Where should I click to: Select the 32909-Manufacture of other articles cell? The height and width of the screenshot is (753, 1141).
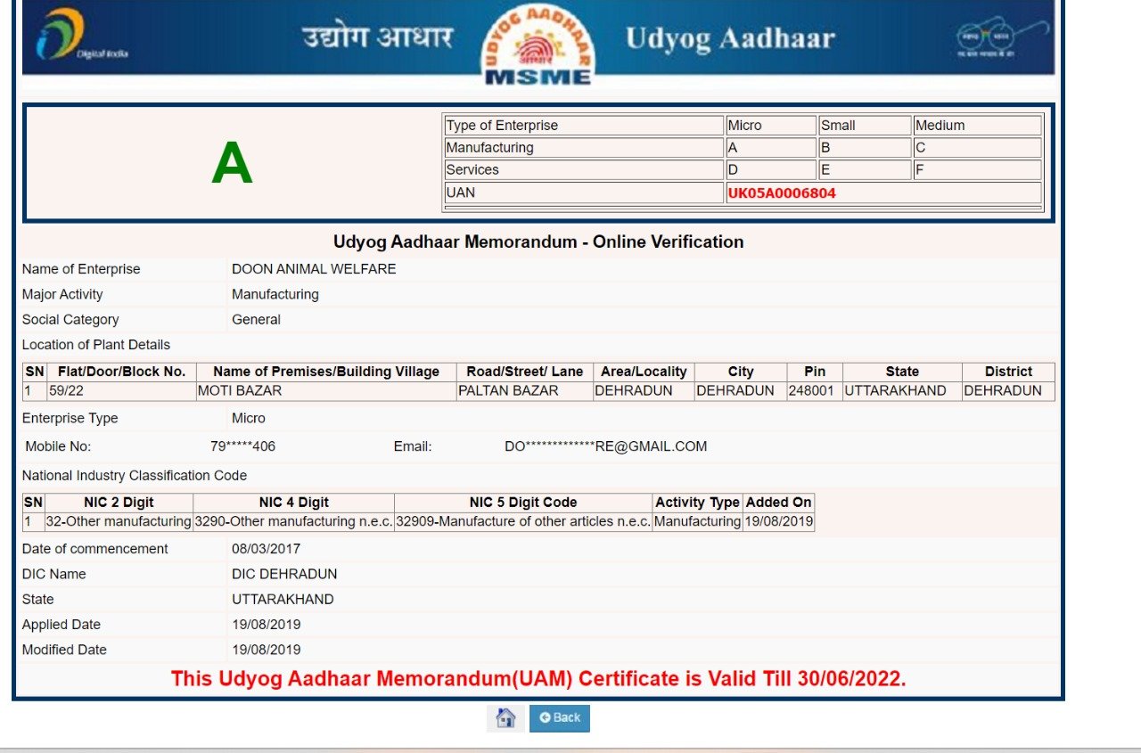coord(522,521)
